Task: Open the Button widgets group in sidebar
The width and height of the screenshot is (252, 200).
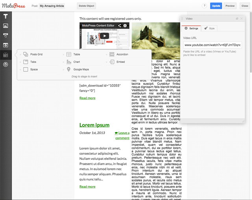Action: pos(6,35)
